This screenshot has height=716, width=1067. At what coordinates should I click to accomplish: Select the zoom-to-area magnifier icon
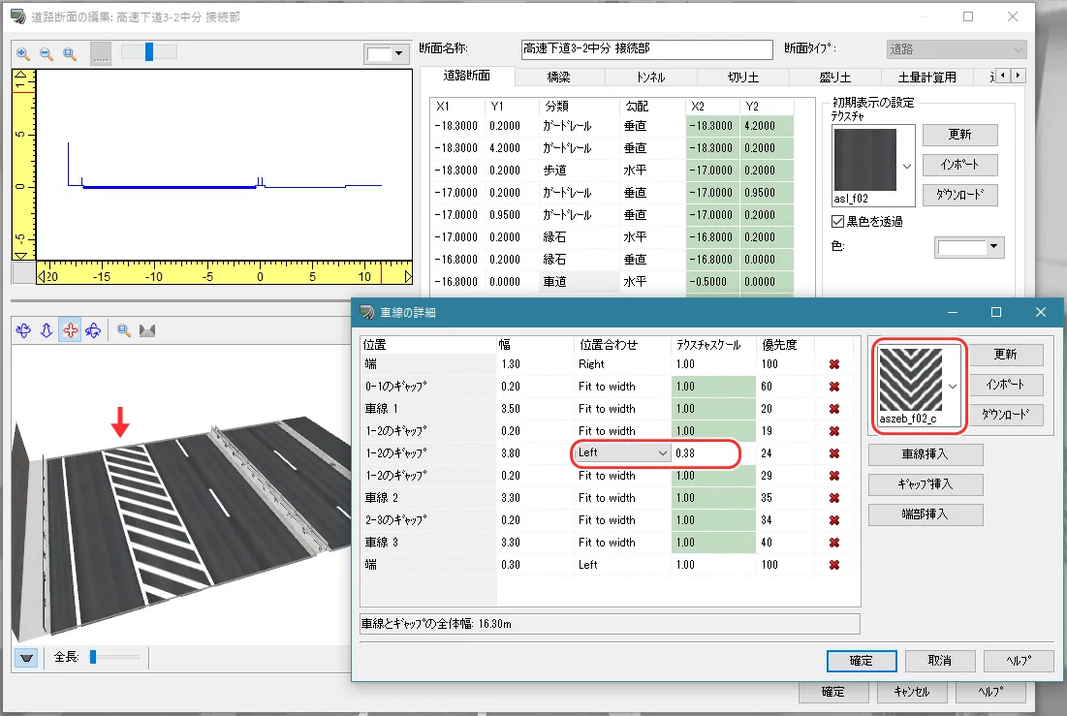pyautogui.click(x=69, y=54)
